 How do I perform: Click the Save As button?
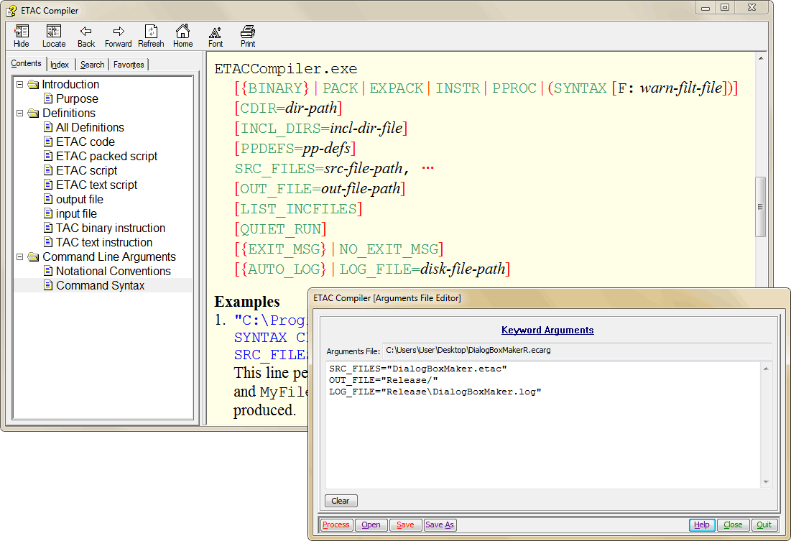440,524
